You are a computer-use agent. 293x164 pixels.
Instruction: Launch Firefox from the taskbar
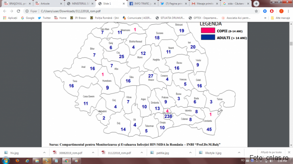[x=17, y=161]
